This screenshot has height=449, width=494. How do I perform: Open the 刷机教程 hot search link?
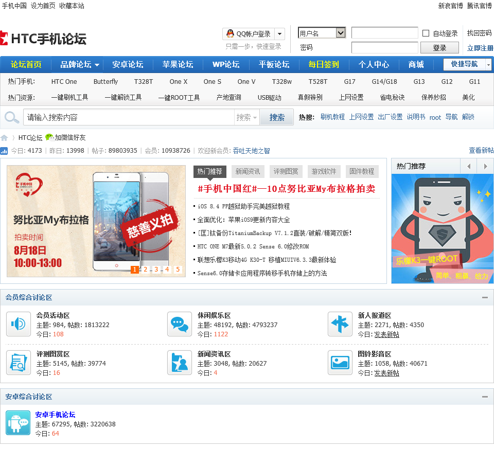pyautogui.click(x=332, y=117)
